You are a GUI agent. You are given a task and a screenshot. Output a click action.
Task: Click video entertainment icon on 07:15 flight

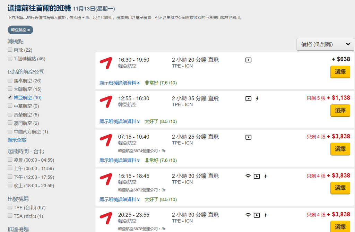[x=248, y=137]
